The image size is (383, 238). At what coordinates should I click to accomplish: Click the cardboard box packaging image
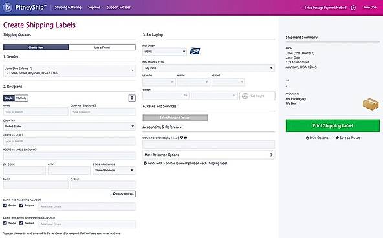point(371,104)
